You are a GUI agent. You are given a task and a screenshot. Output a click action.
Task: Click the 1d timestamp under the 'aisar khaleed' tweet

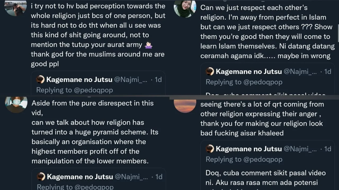click(328, 149)
